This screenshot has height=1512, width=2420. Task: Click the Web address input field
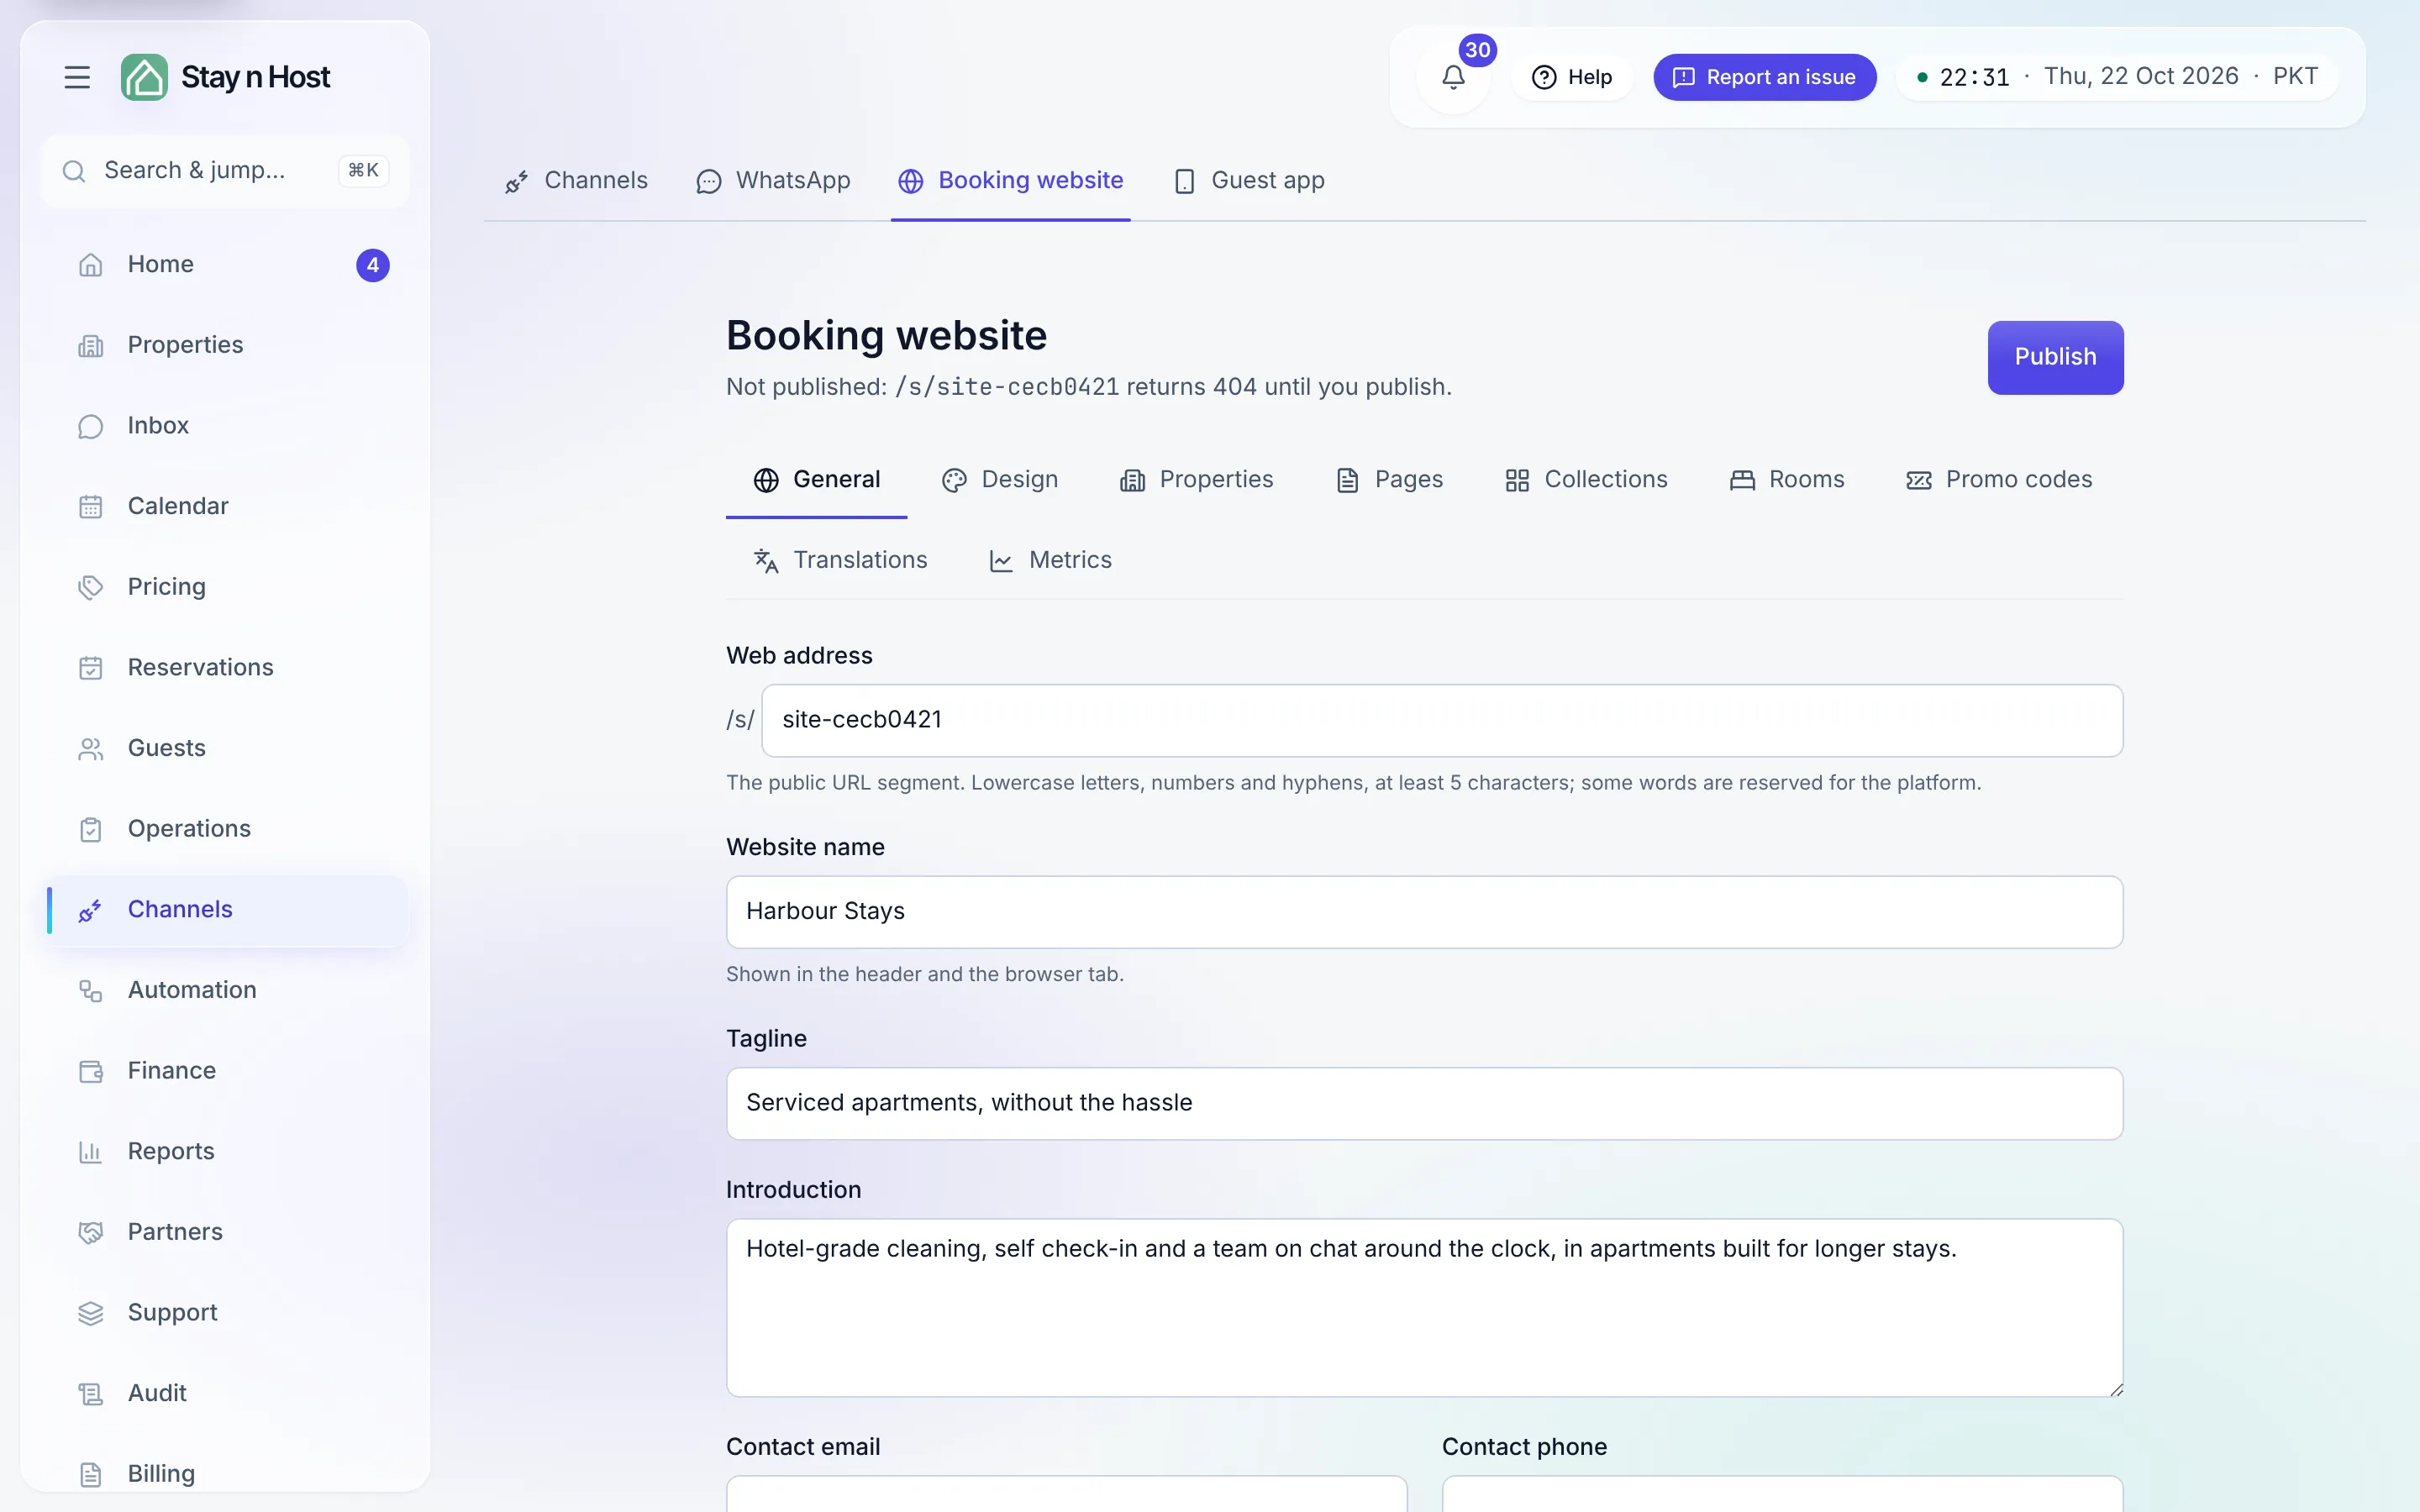pos(1442,721)
